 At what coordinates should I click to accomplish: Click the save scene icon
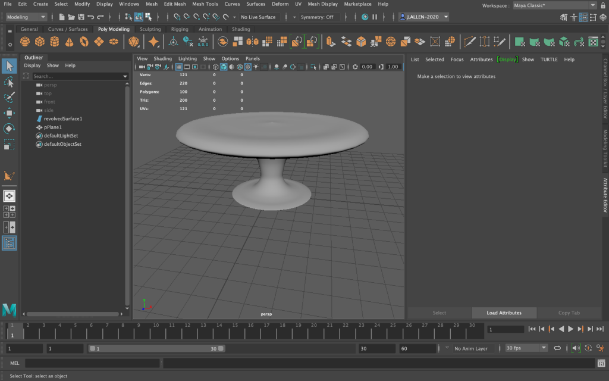[80, 17]
